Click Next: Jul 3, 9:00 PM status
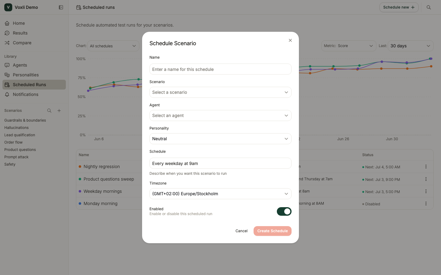441x275 pixels. click(x=381, y=180)
